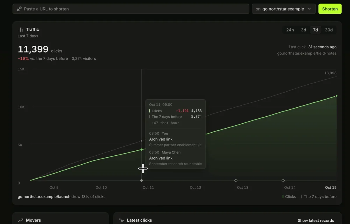
Task: Toggle The 7 days before legend series
Action: pyautogui.click(x=319, y=197)
